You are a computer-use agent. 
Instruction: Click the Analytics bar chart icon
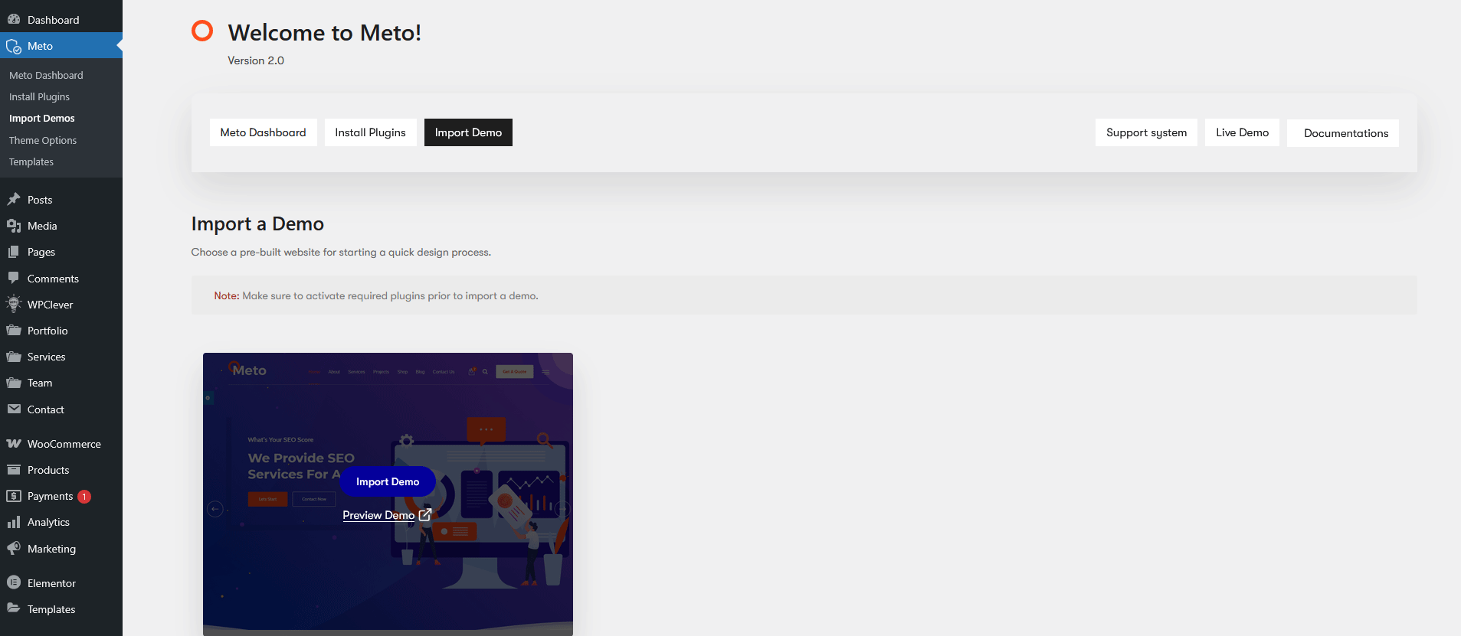coord(14,522)
